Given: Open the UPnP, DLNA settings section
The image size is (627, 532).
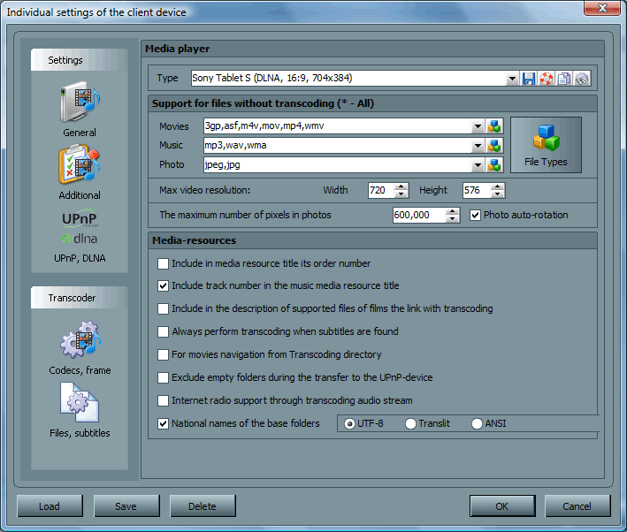Looking at the screenshot, I should [80, 235].
